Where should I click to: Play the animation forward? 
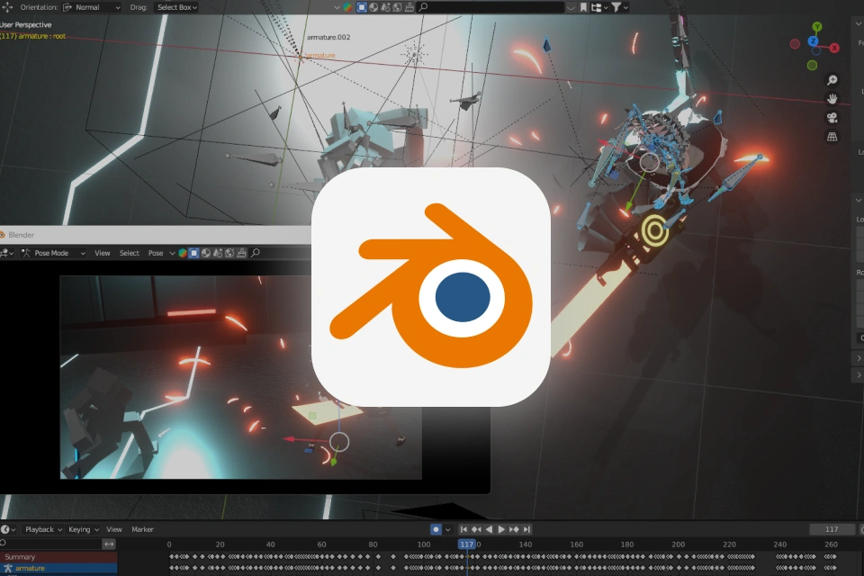point(501,529)
